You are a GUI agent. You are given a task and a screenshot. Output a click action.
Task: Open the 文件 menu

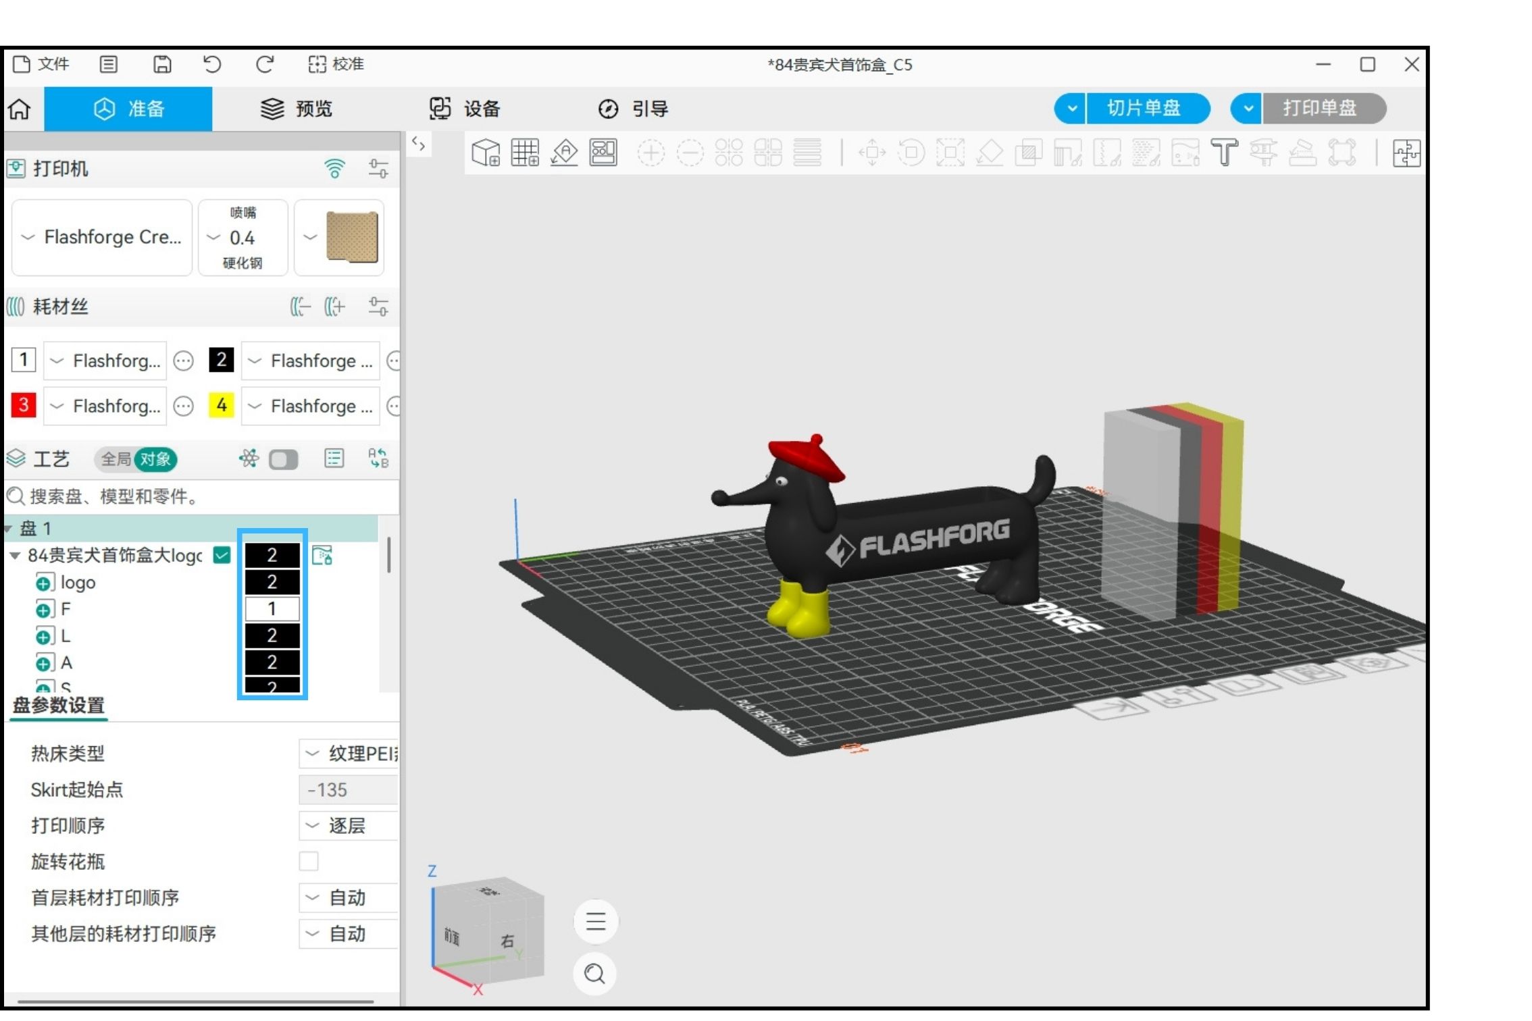click(x=41, y=64)
